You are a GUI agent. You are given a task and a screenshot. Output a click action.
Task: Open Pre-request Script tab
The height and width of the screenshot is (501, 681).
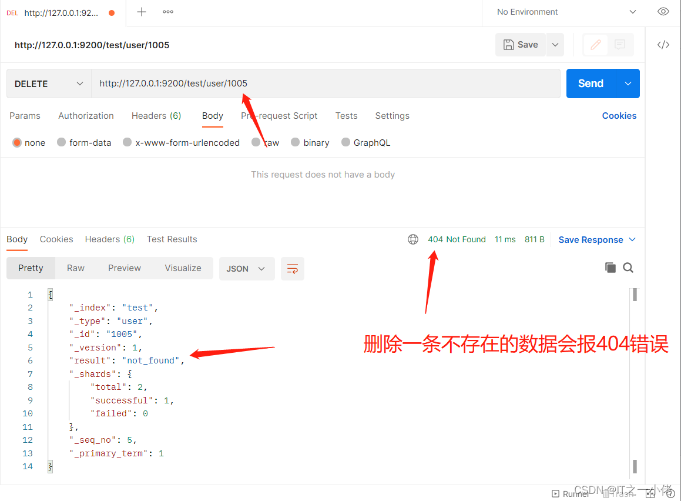pos(279,116)
